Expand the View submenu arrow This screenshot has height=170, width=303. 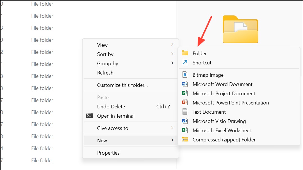172,45
